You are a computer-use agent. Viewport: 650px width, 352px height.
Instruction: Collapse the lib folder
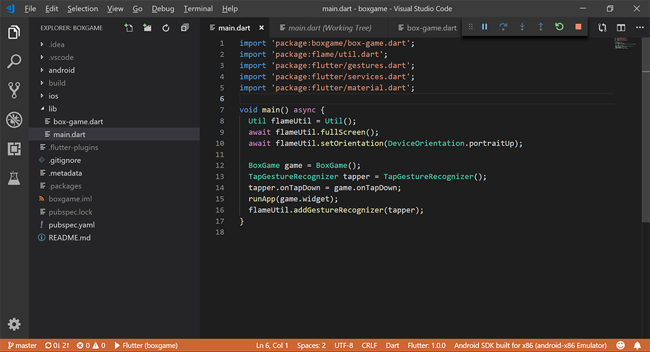tap(52, 109)
